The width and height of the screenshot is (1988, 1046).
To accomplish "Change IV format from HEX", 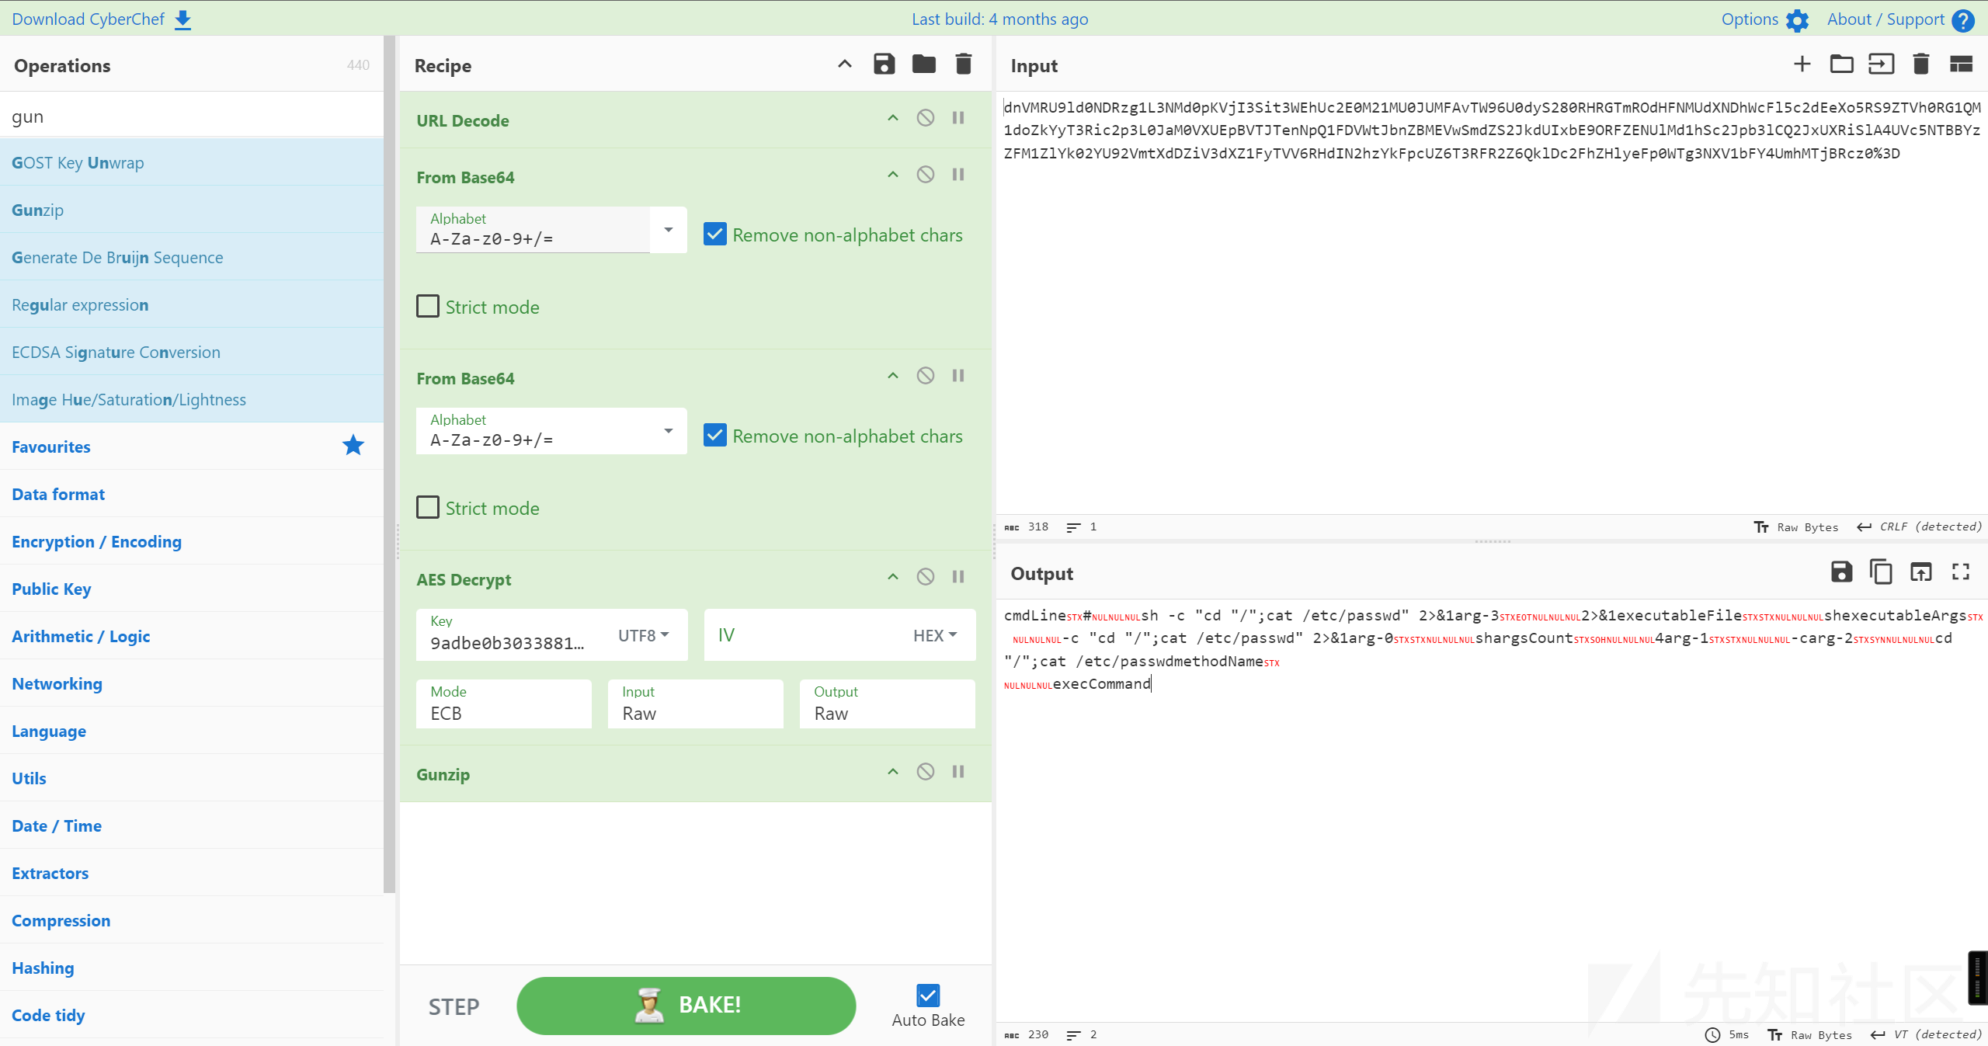I will [935, 635].
